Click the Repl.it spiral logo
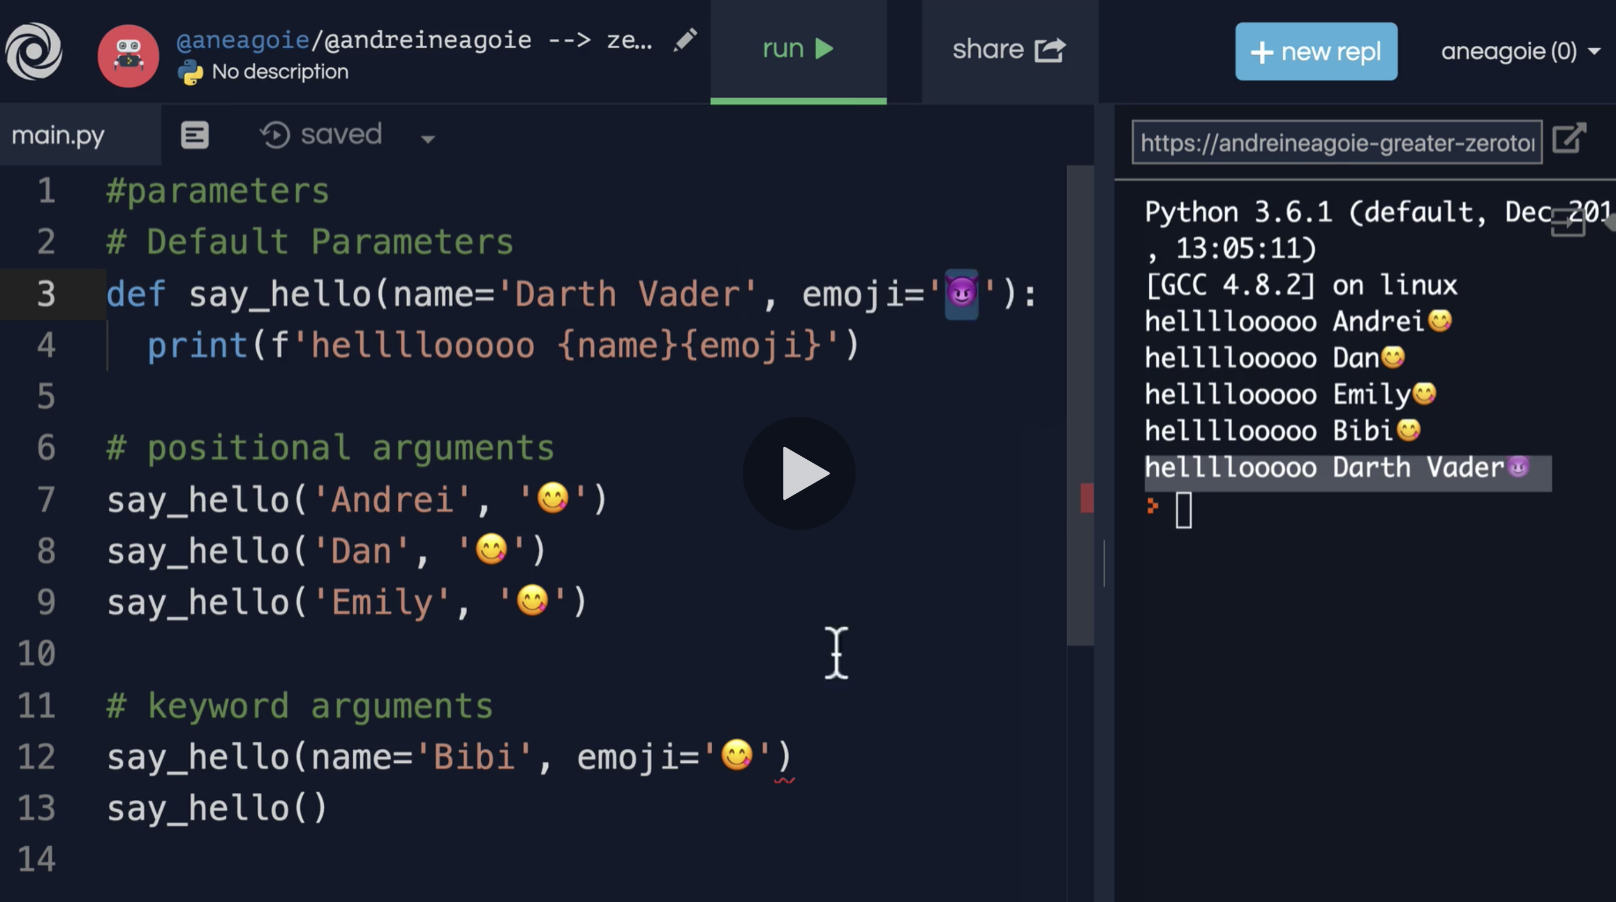This screenshot has height=902, width=1616. click(34, 52)
